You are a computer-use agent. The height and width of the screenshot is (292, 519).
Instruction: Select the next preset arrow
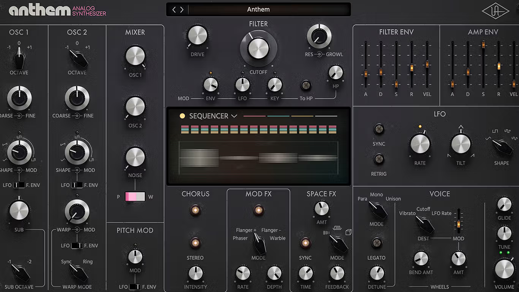pyautogui.click(x=182, y=10)
